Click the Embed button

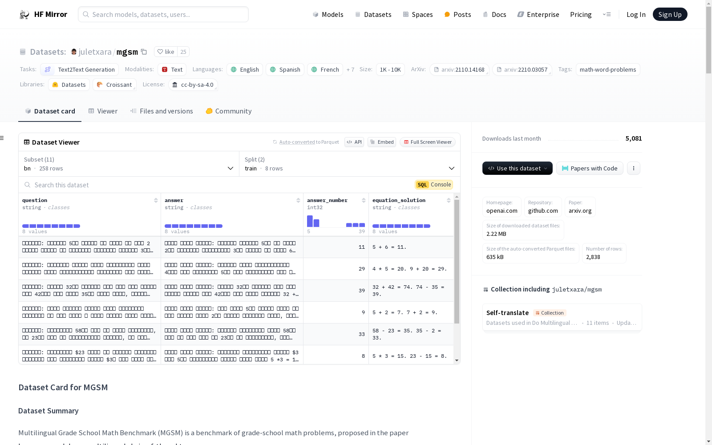coord(382,142)
